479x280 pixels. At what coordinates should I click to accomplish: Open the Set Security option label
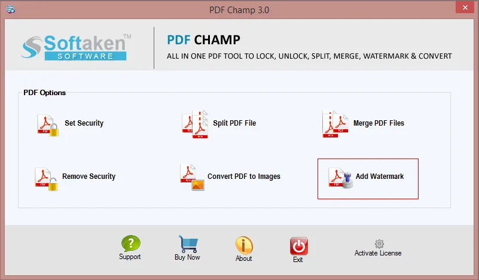(84, 123)
